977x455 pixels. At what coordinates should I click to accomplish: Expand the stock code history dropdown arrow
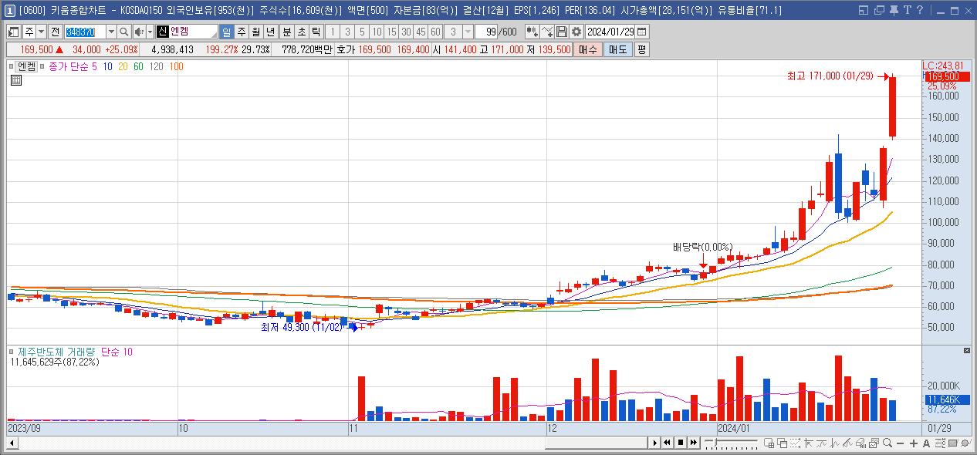pyautogui.click(x=111, y=32)
